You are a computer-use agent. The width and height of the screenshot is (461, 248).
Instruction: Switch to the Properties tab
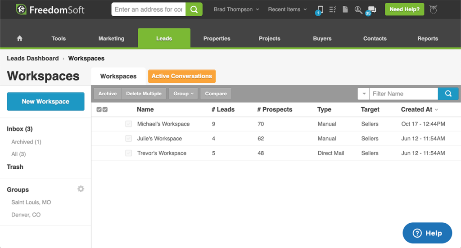tap(217, 39)
